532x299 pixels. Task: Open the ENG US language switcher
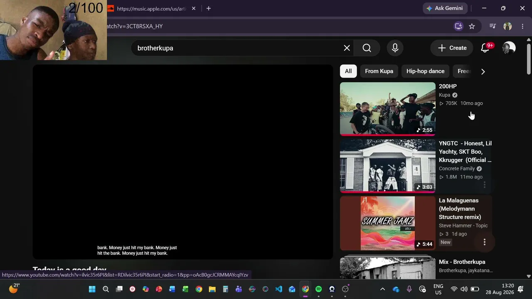438,289
